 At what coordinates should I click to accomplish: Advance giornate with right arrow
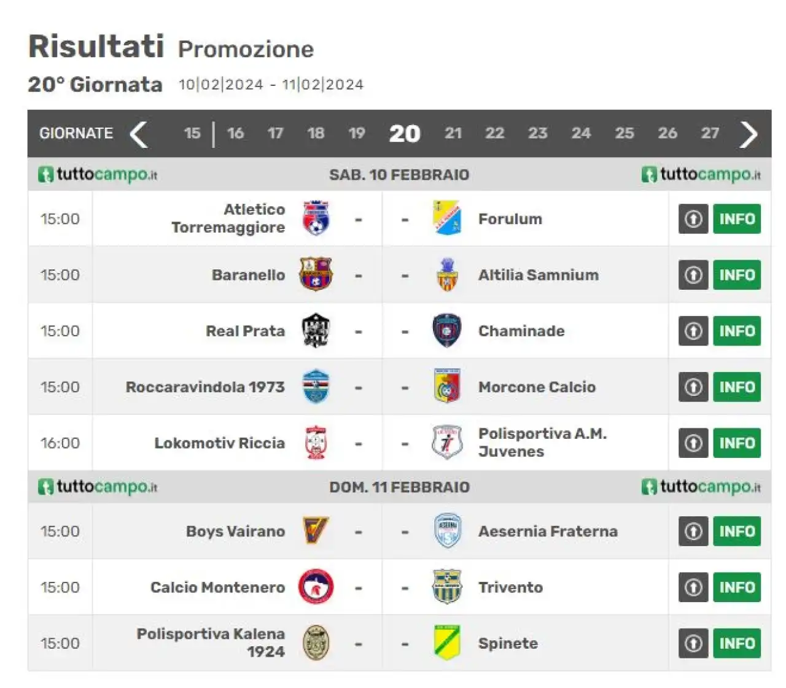click(x=749, y=134)
